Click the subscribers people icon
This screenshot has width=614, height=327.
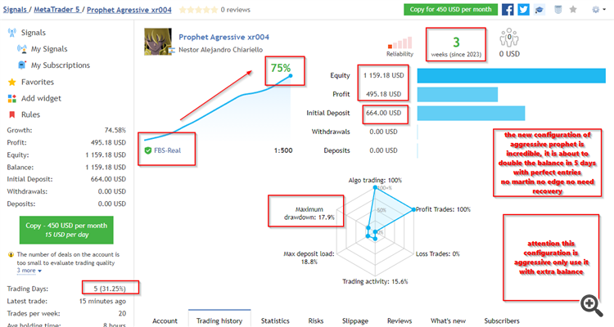tap(509, 38)
